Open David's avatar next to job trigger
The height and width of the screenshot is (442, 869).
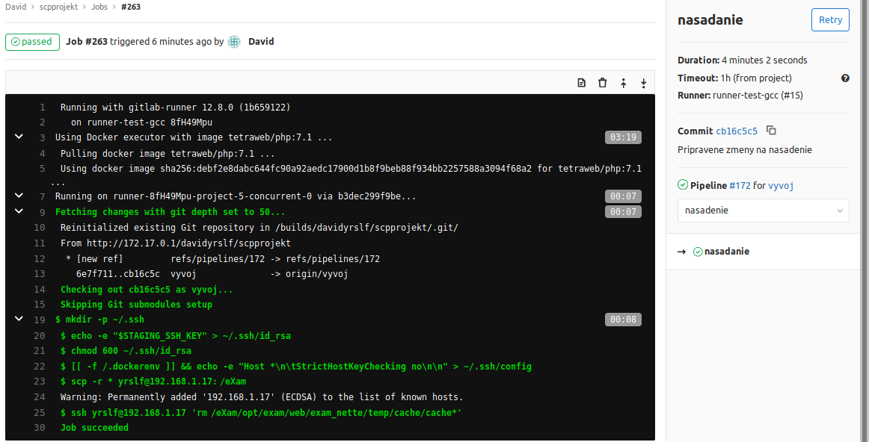click(234, 42)
